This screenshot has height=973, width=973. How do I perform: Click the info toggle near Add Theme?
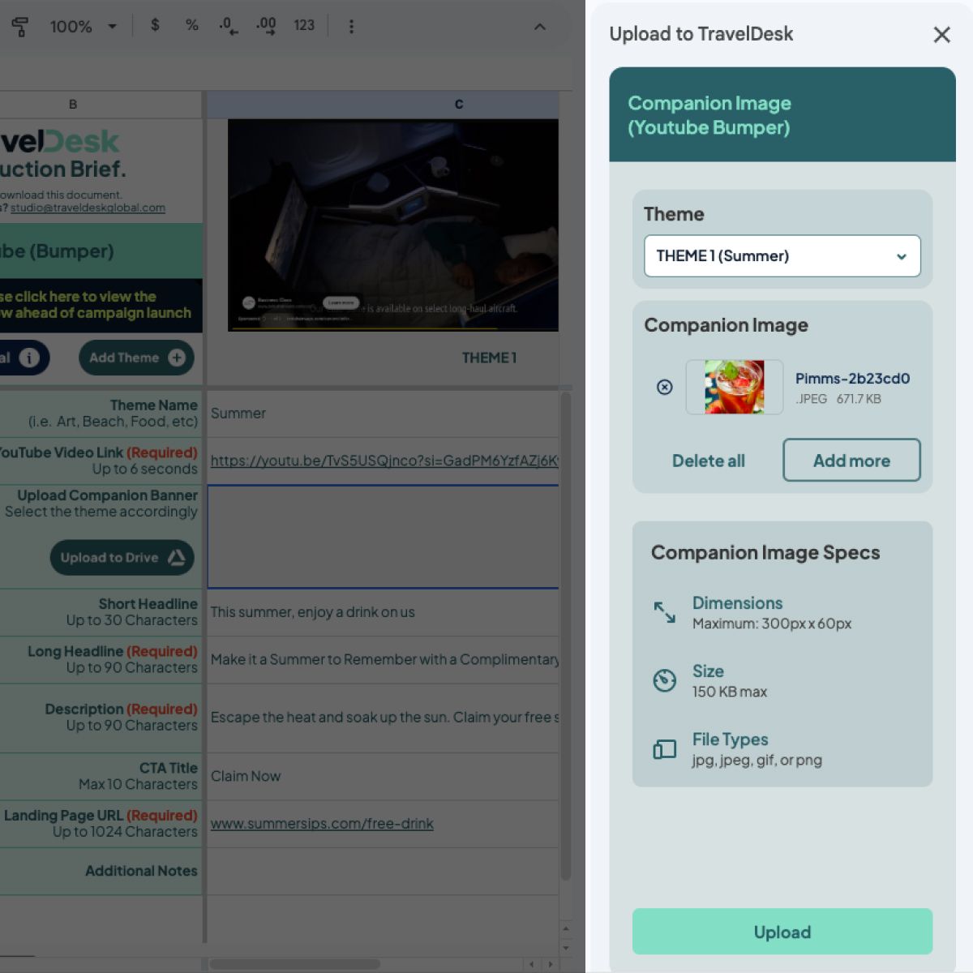click(29, 358)
